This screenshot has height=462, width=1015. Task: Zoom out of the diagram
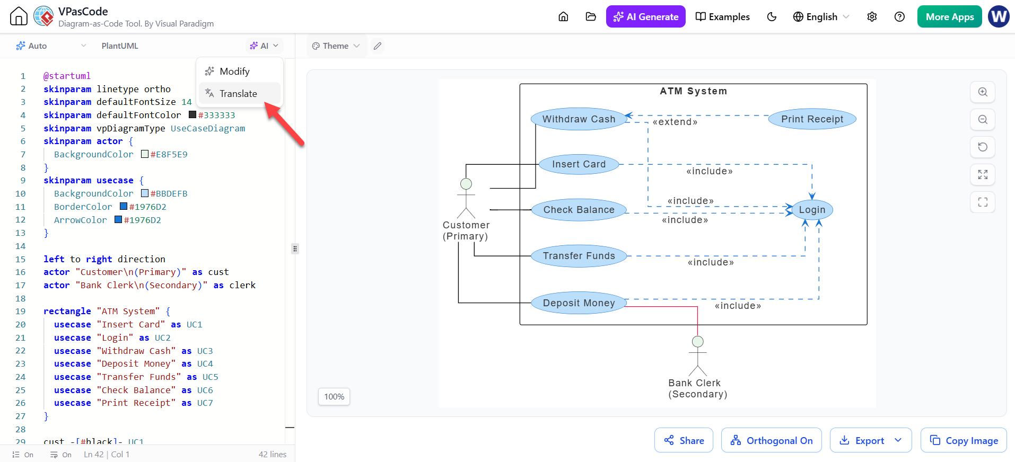[x=983, y=119]
